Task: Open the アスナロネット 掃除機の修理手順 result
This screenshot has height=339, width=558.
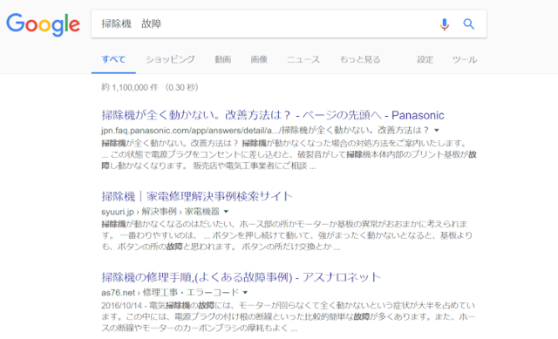Action: click(x=241, y=277)
